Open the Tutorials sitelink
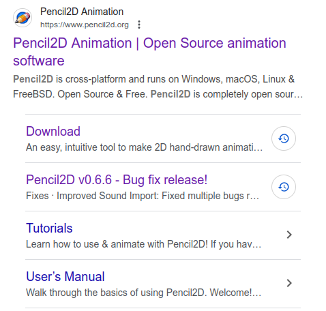326x311 pixels. 49,228
